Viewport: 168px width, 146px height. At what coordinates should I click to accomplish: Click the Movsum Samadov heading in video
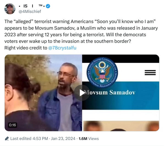(109, 92)
